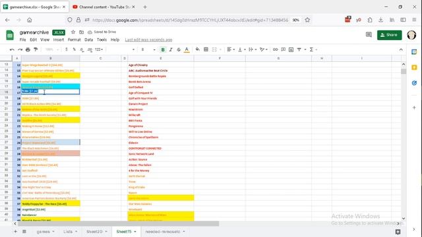
Task: Select the Age of Chivalry cell
Action: point(161,65)
